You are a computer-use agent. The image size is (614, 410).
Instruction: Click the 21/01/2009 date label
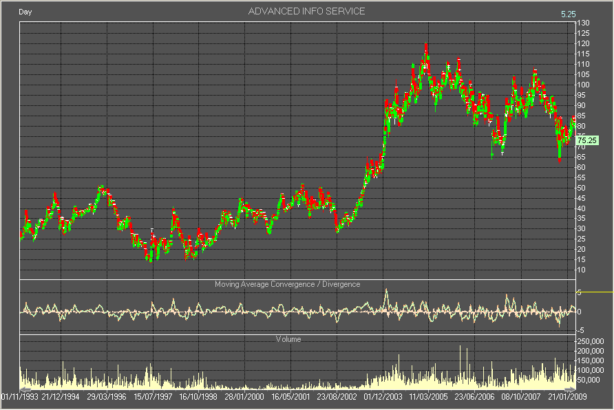coord(567,397)
